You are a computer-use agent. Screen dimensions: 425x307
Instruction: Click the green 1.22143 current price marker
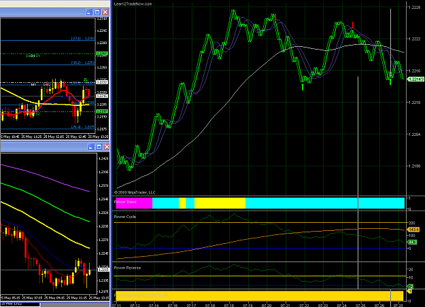(x=415, y=79)
